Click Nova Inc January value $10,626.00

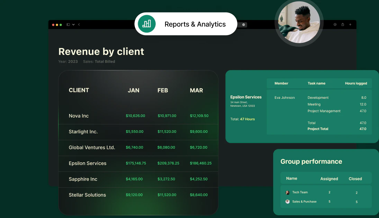click(x=135, y=116)
